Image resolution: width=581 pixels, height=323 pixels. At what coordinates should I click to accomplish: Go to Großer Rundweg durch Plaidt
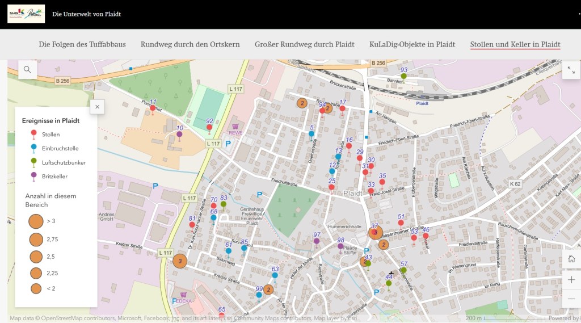tap(304, 44)
